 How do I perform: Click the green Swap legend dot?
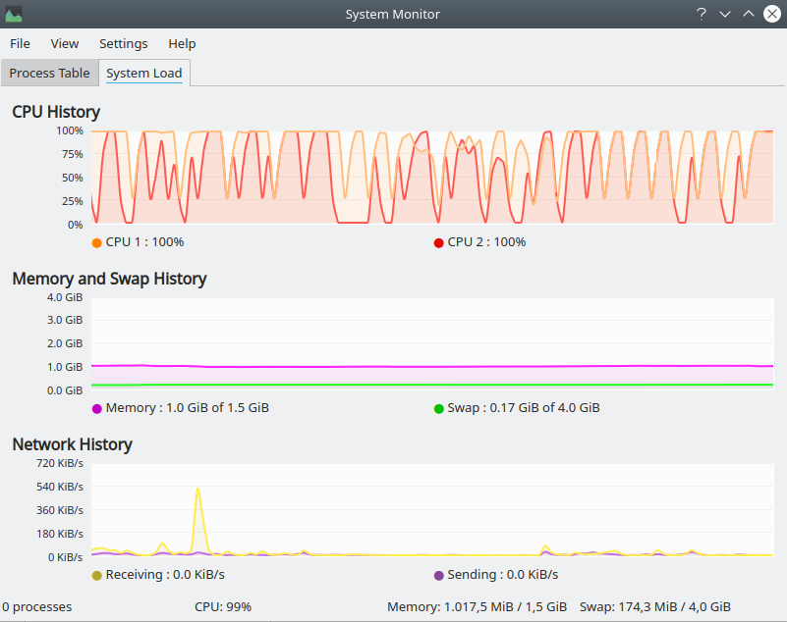click(x=438, y=408)
